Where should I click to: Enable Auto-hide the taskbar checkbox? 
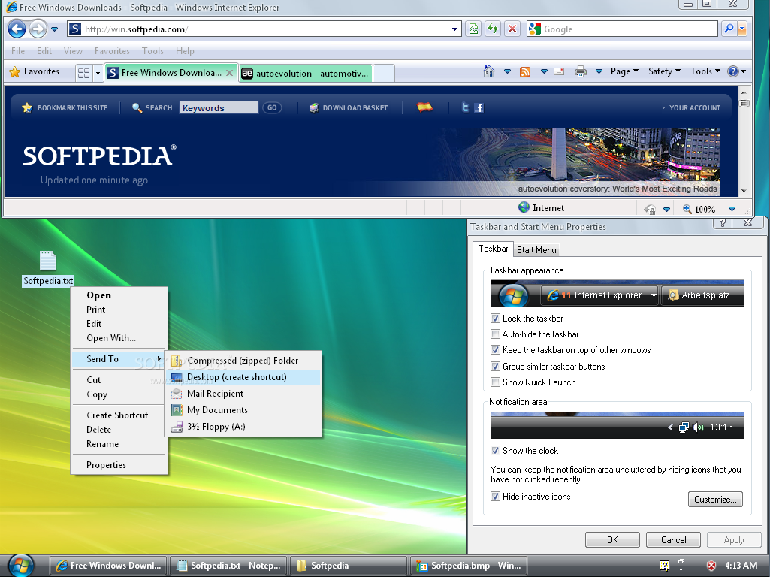(x=495, y=334)
